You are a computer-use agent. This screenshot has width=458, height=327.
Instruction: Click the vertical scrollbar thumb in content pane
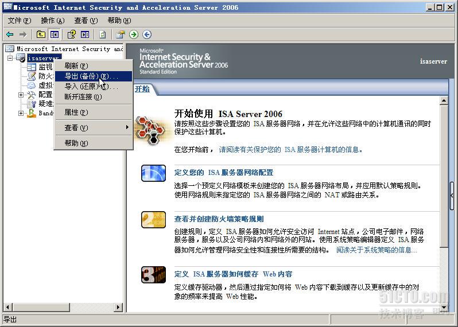point(444,177)
